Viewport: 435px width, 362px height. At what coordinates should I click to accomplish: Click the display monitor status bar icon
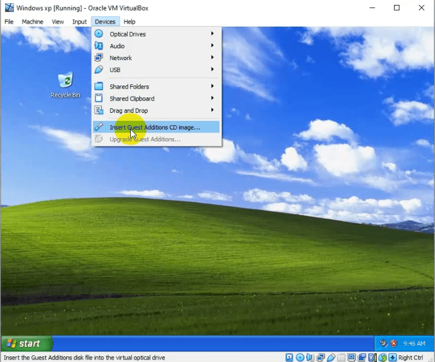(351, 357)
